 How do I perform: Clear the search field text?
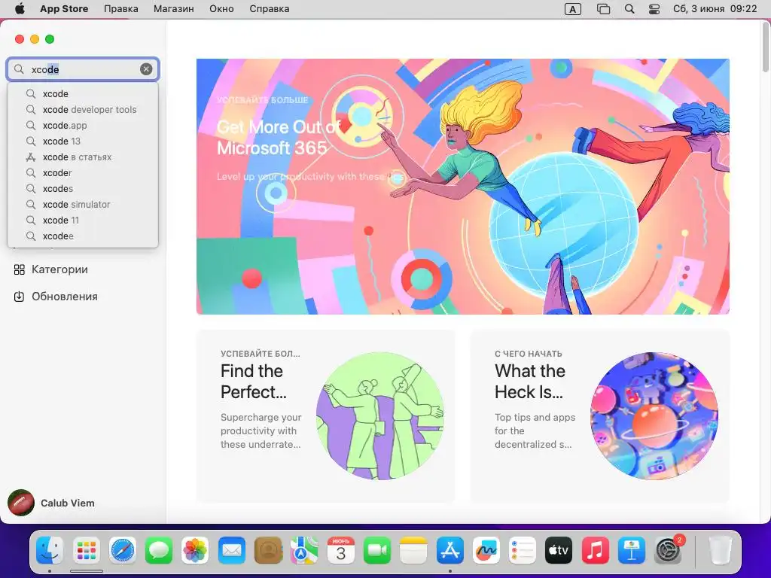(x=146, y=69)
